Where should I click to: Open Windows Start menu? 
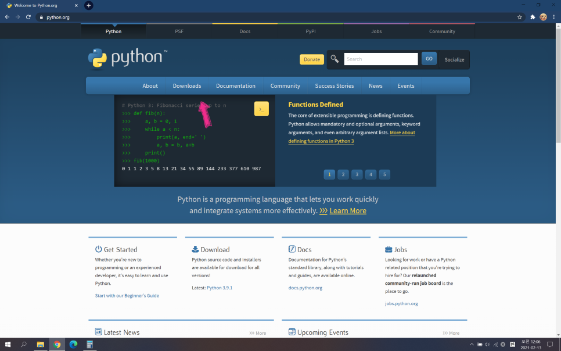[8, 345]
